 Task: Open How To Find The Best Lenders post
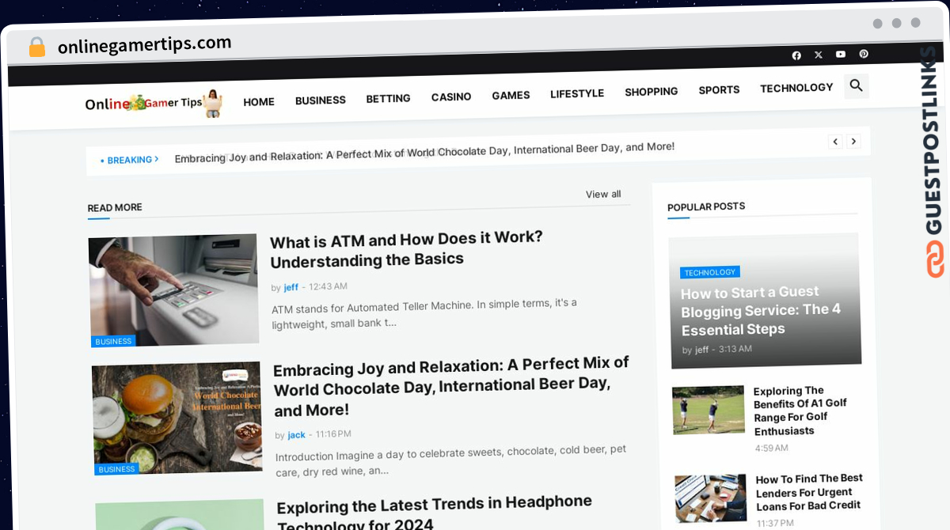809,492
